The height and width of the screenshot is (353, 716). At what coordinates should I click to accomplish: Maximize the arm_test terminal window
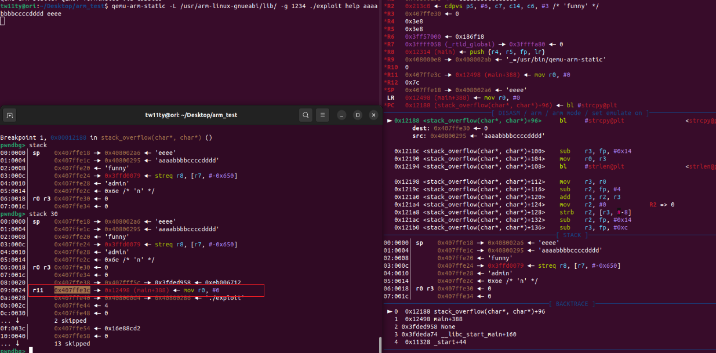[357, 115]
